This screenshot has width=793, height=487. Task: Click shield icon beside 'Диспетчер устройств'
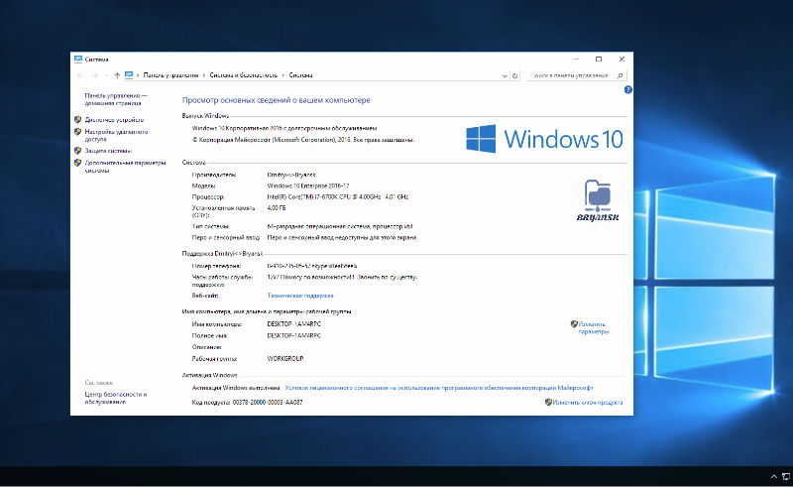coord(77,119)
